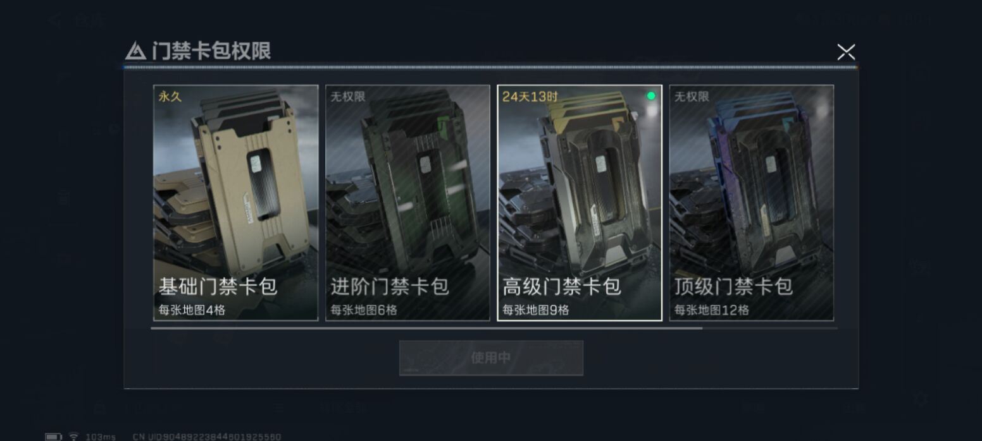Click the 无权限 label on 顶级门禁卡包
Image resolution: width=982 pixels, height=441 pixels.
tap(692, 97)
